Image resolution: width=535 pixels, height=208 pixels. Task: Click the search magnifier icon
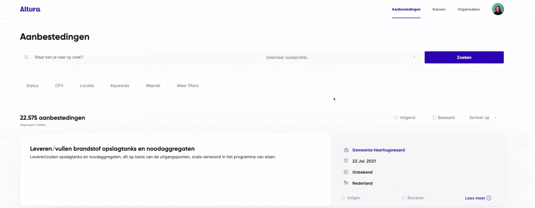[26, 57]
